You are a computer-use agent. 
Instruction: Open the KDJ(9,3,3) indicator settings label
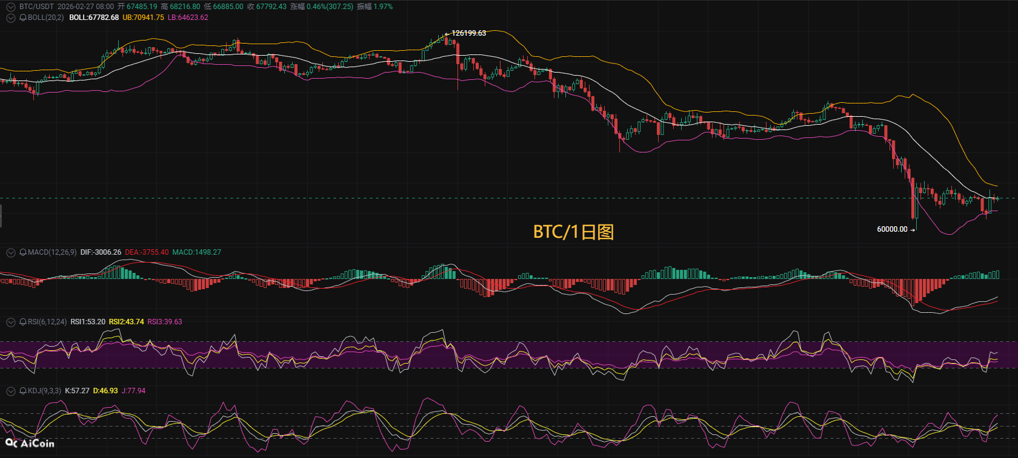pyautogui.click(x=44, y=391)
